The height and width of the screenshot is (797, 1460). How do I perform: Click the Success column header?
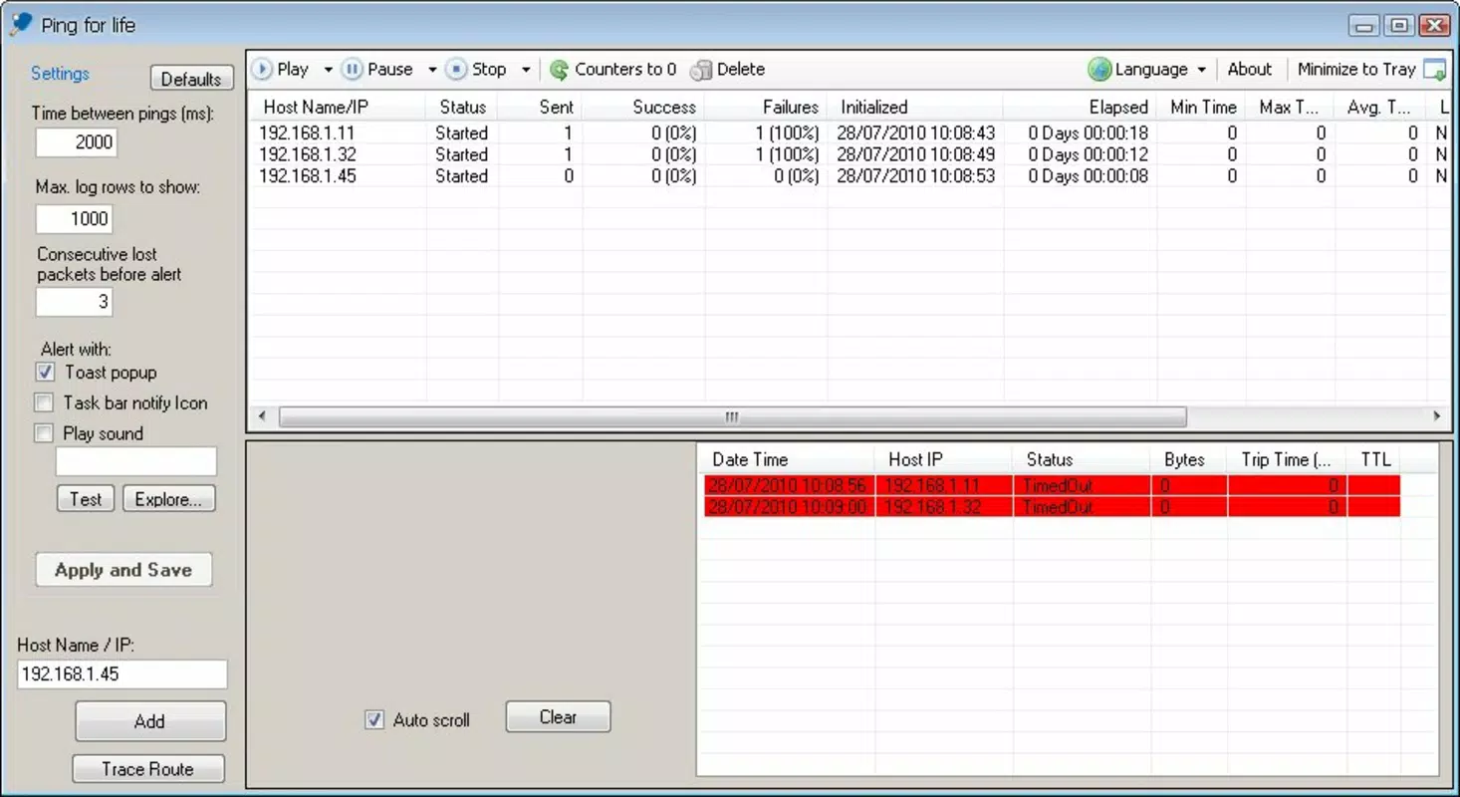644,107
